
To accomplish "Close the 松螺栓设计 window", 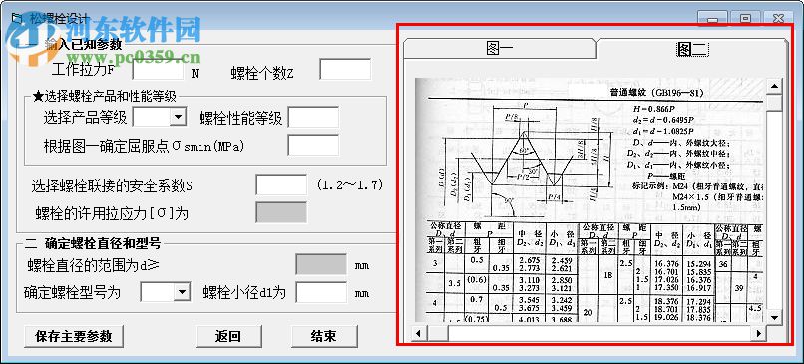I will (x=778, y=19).
